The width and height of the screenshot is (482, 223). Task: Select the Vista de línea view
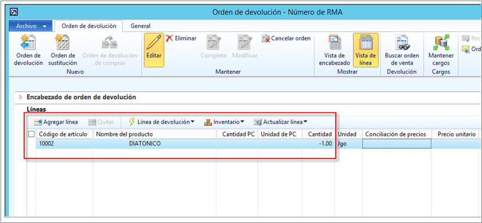[x=365, y=50]
